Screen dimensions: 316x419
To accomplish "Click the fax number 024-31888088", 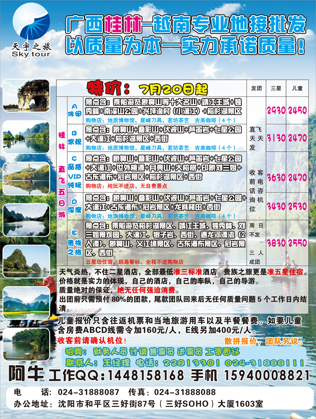I will (185, 392).
